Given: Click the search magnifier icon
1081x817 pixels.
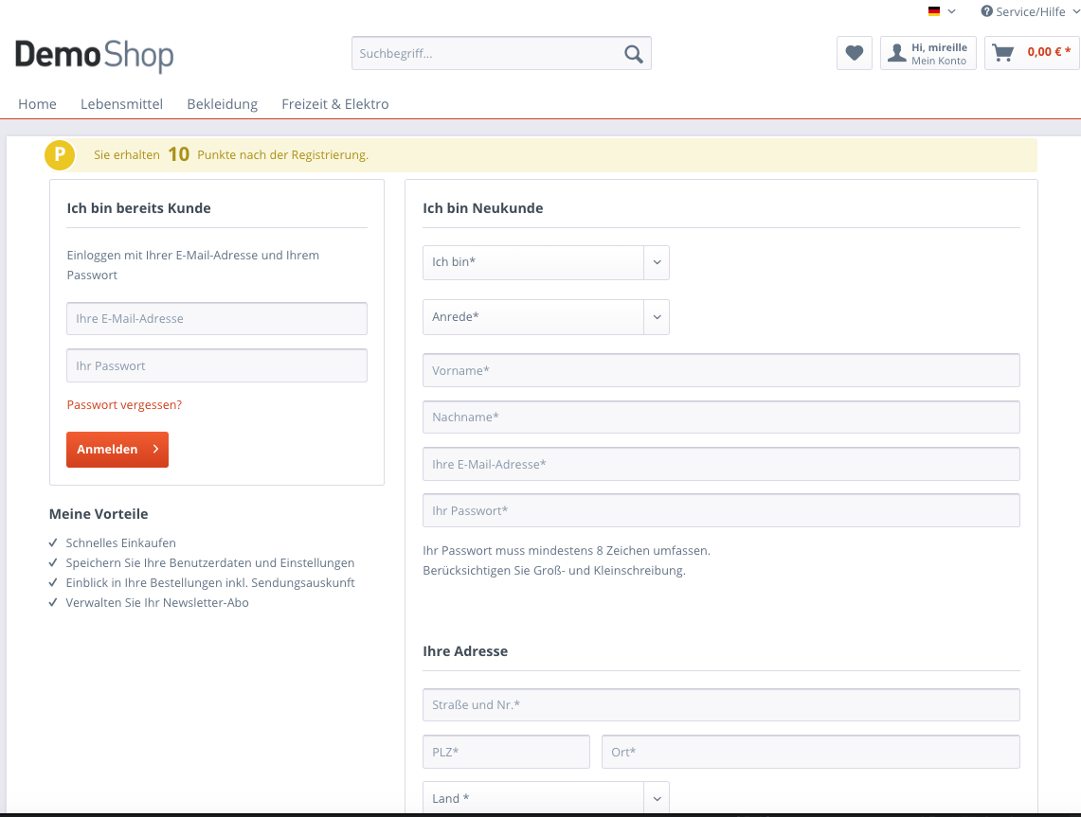Looking at the screenshot, I should click(634, 54).
